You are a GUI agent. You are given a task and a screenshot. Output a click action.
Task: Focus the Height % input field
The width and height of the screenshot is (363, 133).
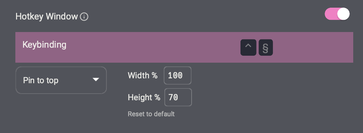click(x=178, y=97)
